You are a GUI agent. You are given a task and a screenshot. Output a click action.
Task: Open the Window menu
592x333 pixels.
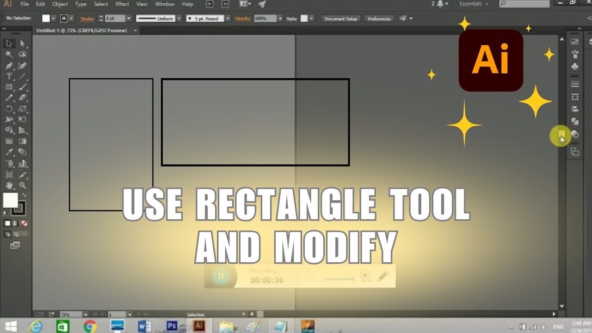tap(165, 4)
